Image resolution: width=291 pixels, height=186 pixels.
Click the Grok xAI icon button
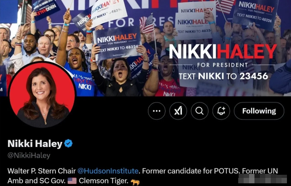[178, 111]
